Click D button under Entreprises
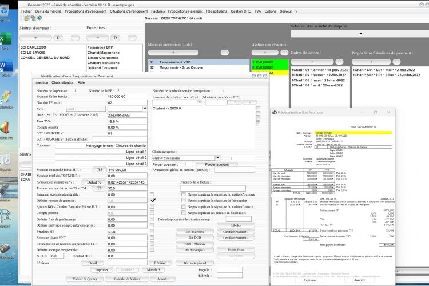429x286 pixels. pyautogui.click(x=115, y=38)
